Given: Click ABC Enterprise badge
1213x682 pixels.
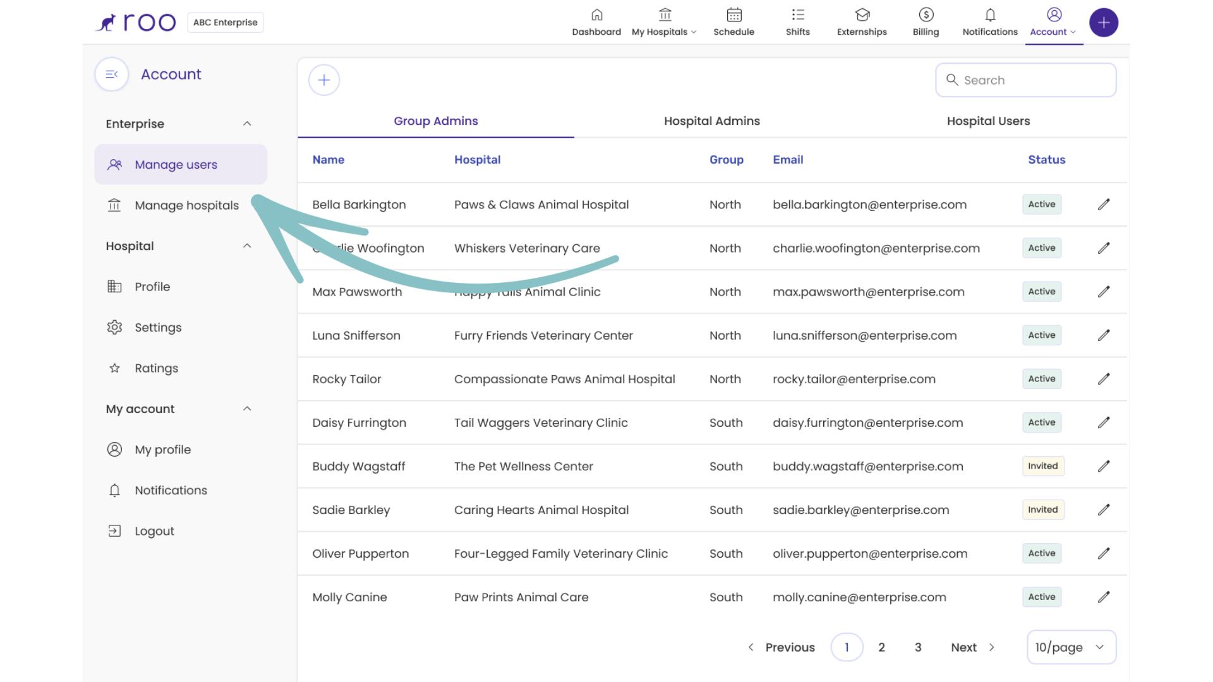Looking at the screenshot, I should [x=226, y=22].
